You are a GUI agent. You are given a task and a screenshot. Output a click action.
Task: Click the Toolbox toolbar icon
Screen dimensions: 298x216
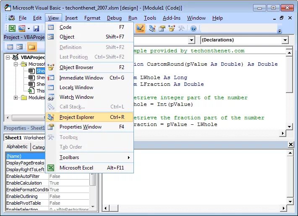181,28
